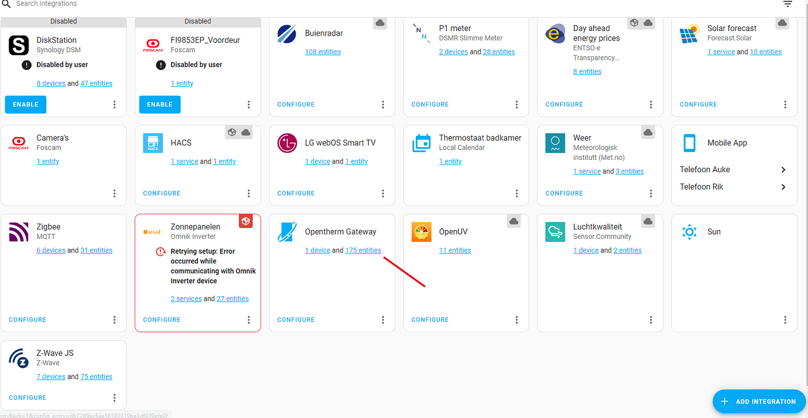Click the Zonnepanelen retry error warning icon

tap(160, 252)
